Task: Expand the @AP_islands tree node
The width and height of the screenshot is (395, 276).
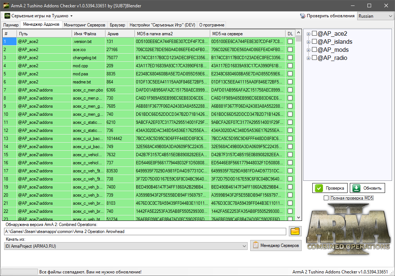Action: point(308,42)
